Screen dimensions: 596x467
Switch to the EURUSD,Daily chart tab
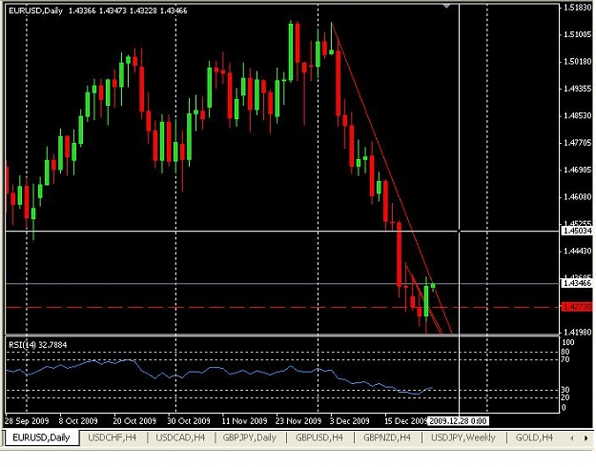click(x=41, y=437)
